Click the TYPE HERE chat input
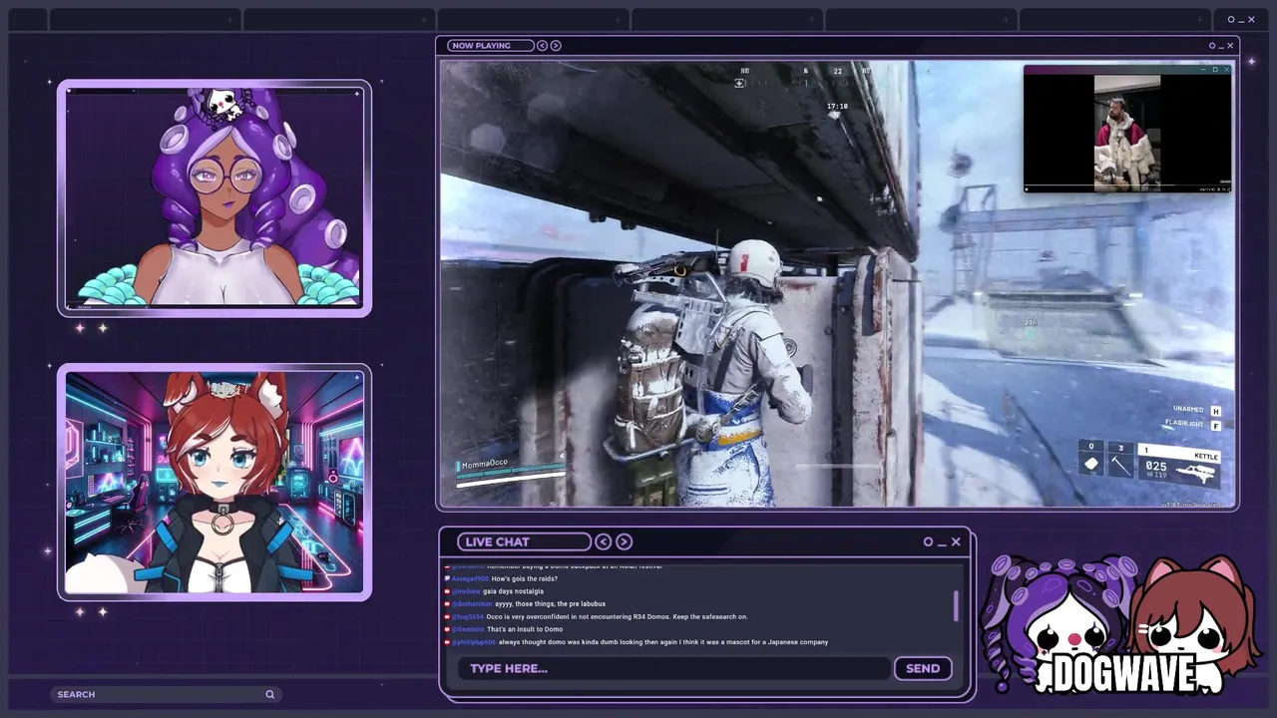Viewport: 1277px width, 718px height. click(x=673, y=668)
